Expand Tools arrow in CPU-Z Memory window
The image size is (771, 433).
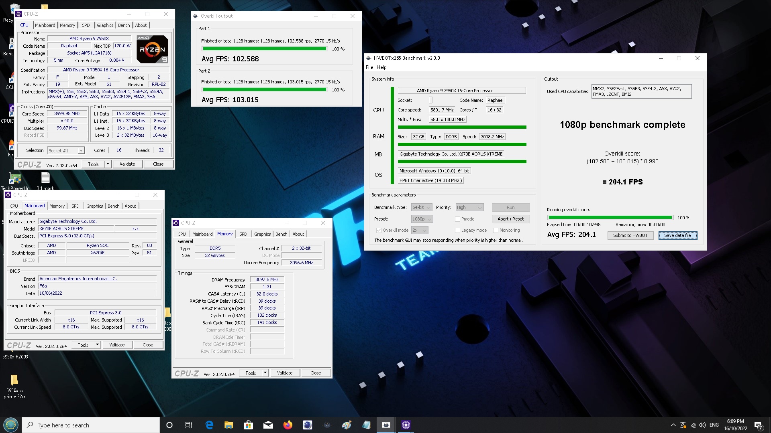point(265,373)
